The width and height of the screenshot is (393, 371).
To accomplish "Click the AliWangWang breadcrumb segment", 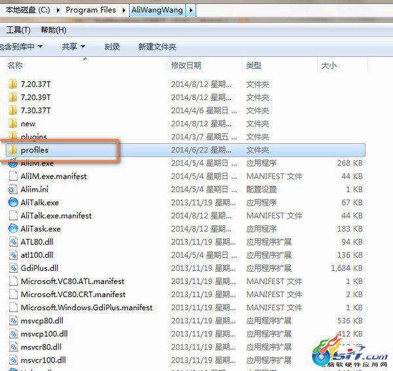I will pyautogui.click(x=157, y=10).
